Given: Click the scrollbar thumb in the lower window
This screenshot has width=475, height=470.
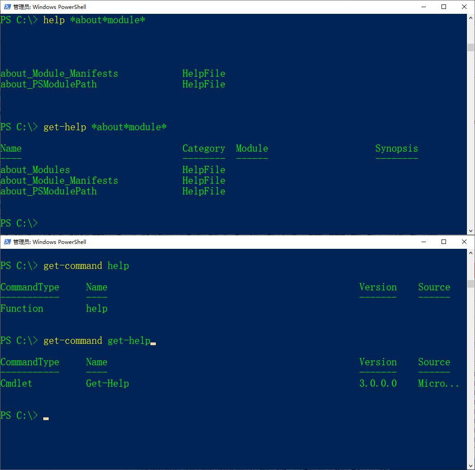Looking at the screenshot, I should 471,284.
